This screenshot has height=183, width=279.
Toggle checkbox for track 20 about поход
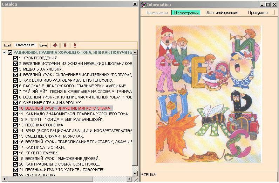[x=15, y=164]
